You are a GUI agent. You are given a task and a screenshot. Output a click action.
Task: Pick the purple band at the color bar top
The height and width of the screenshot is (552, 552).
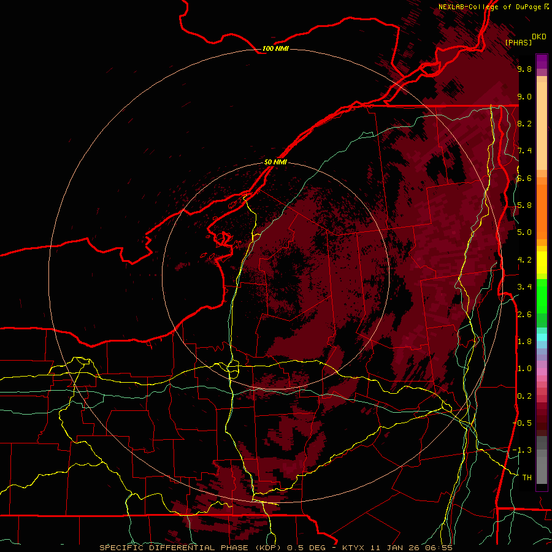(542, 61)
